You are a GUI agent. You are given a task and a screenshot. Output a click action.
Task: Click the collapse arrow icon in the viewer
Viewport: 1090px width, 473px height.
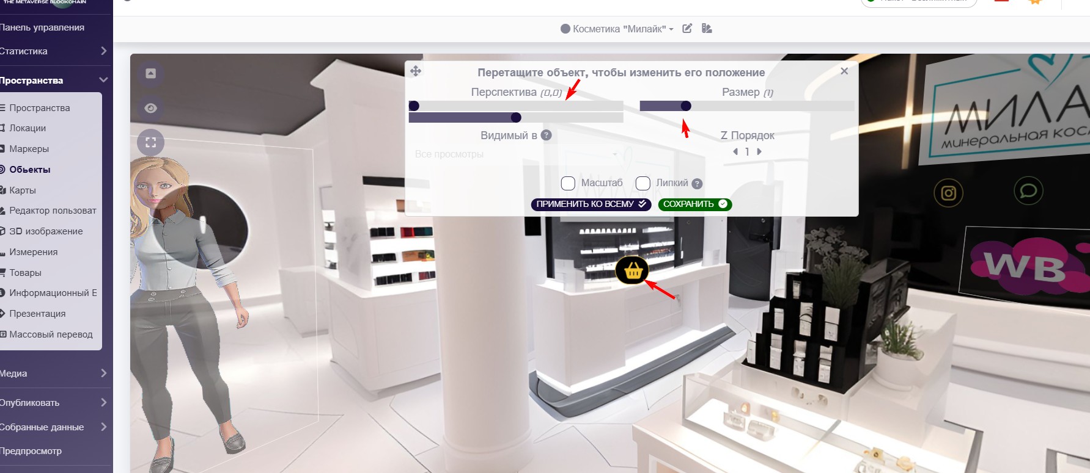tap(151, 74)
